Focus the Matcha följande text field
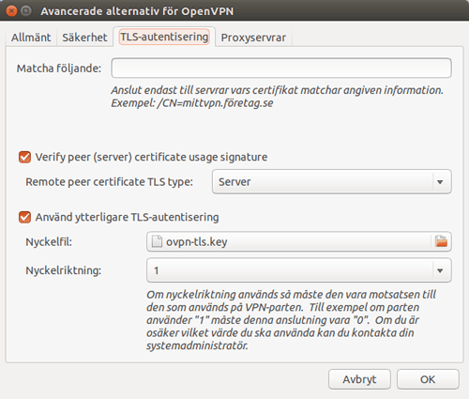469x399 pixels. 281,68
